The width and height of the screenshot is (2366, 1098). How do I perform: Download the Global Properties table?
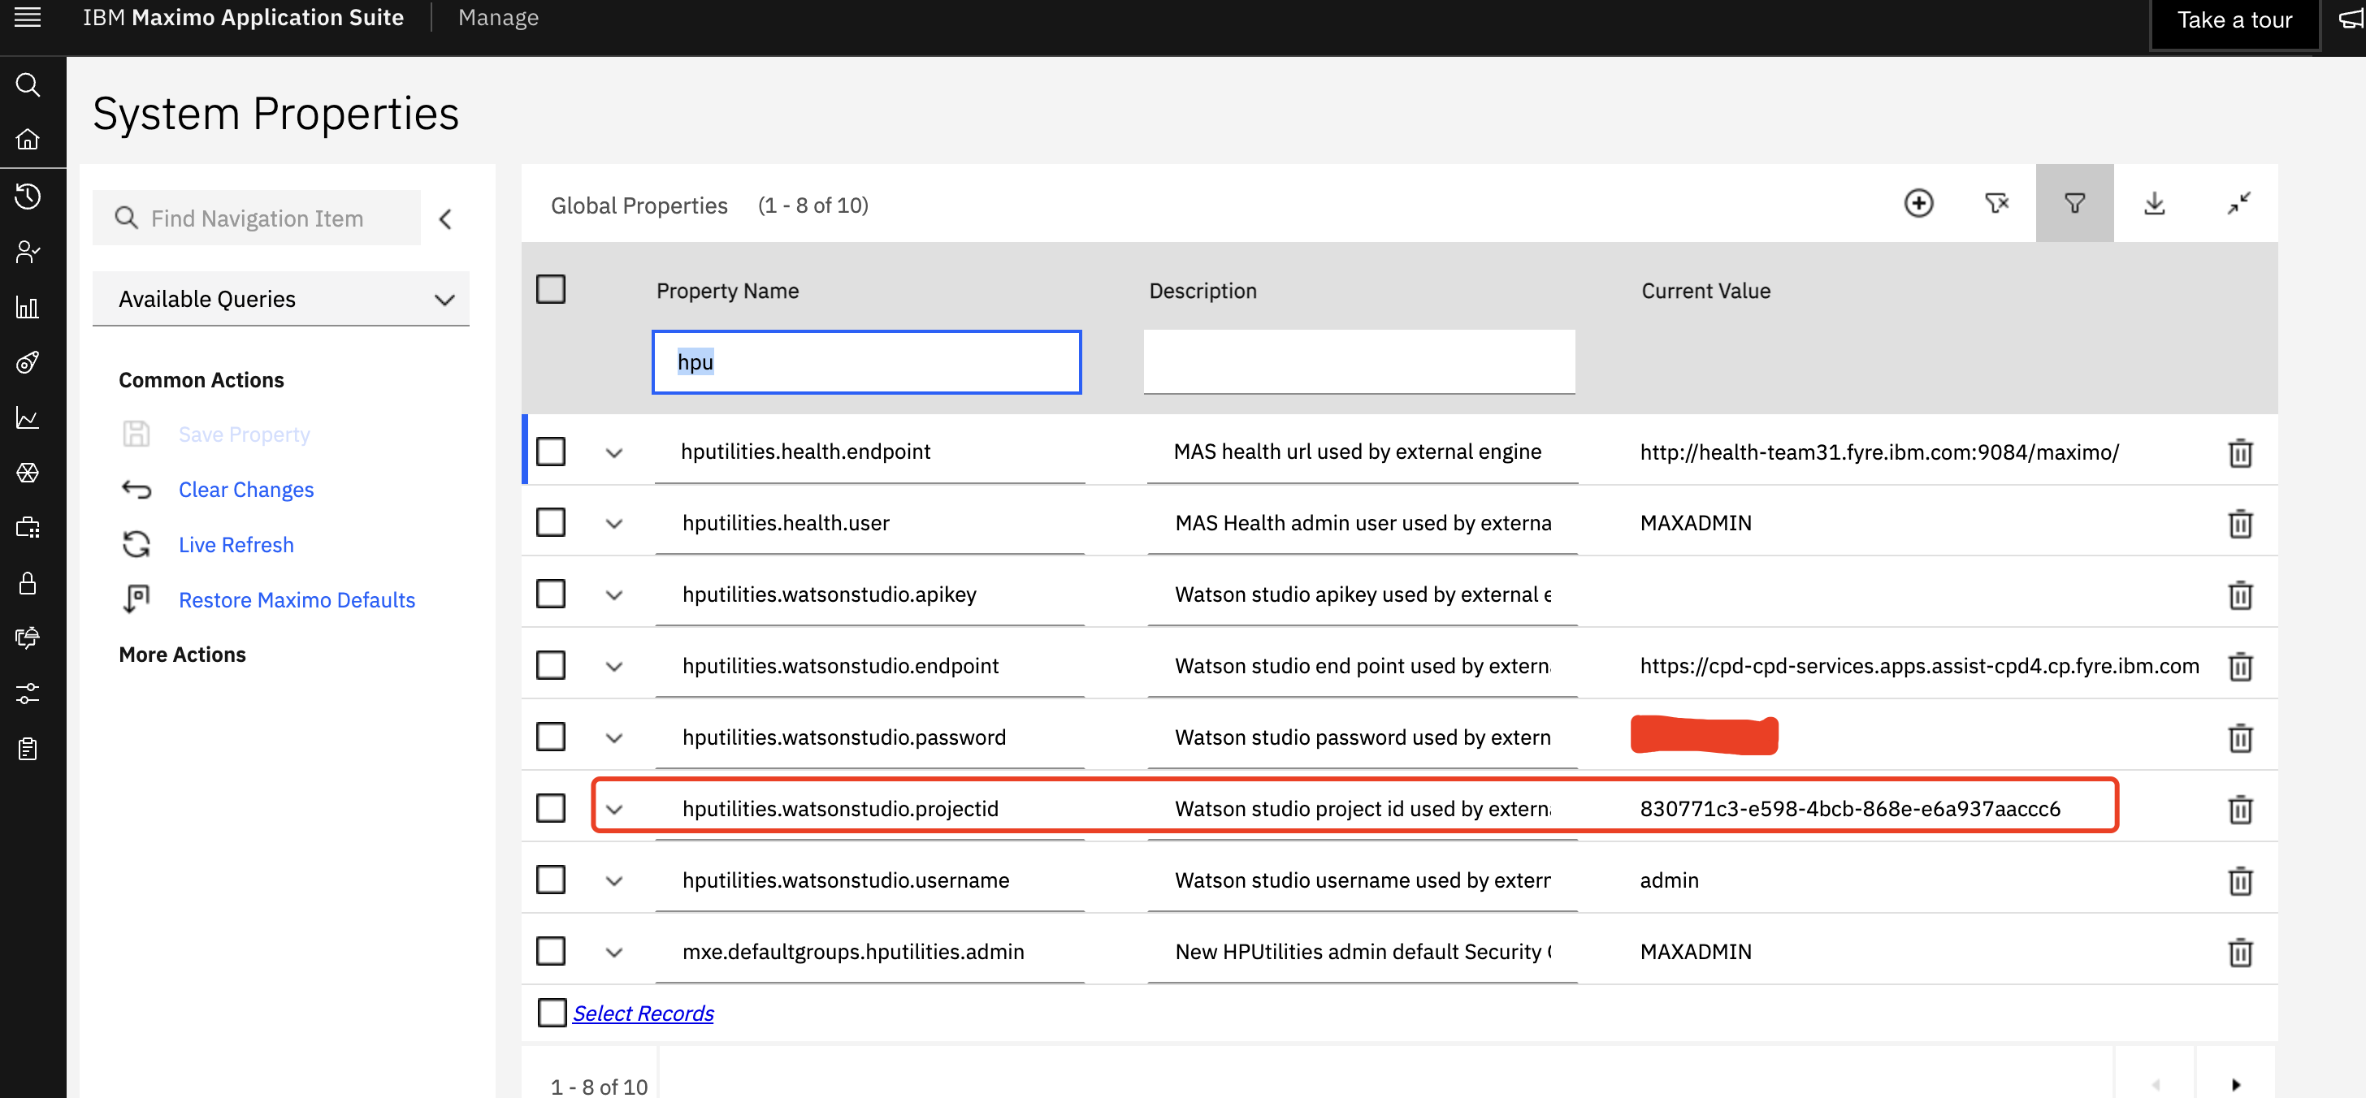[2154, 203]
